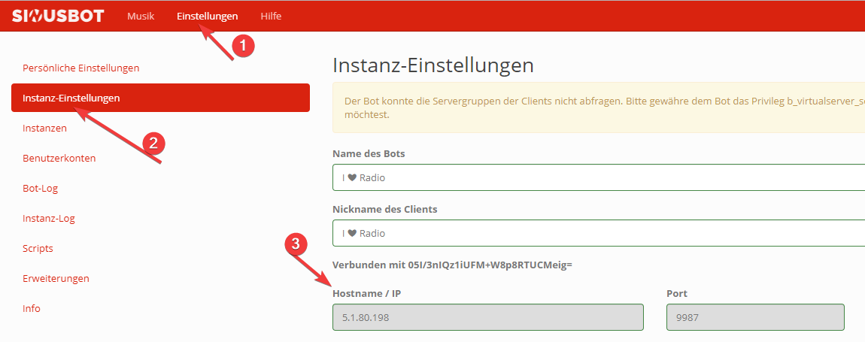Image resolution: width=865 pixels, height=342 pixels.
Task: Open the Erweiterungen section
Action: [56, 278]
